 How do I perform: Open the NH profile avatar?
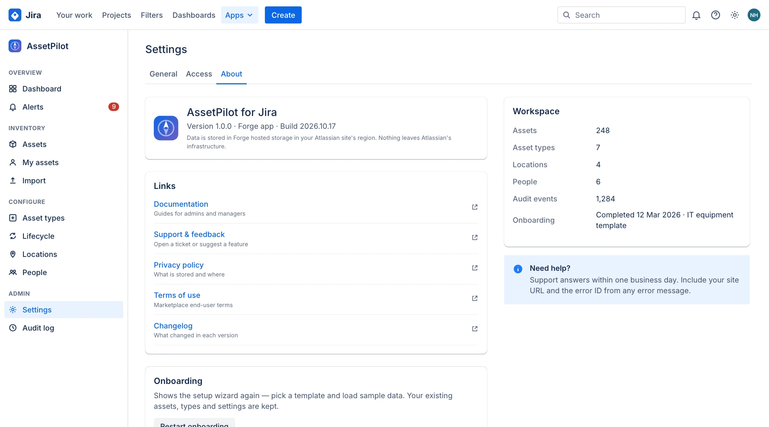754,15
